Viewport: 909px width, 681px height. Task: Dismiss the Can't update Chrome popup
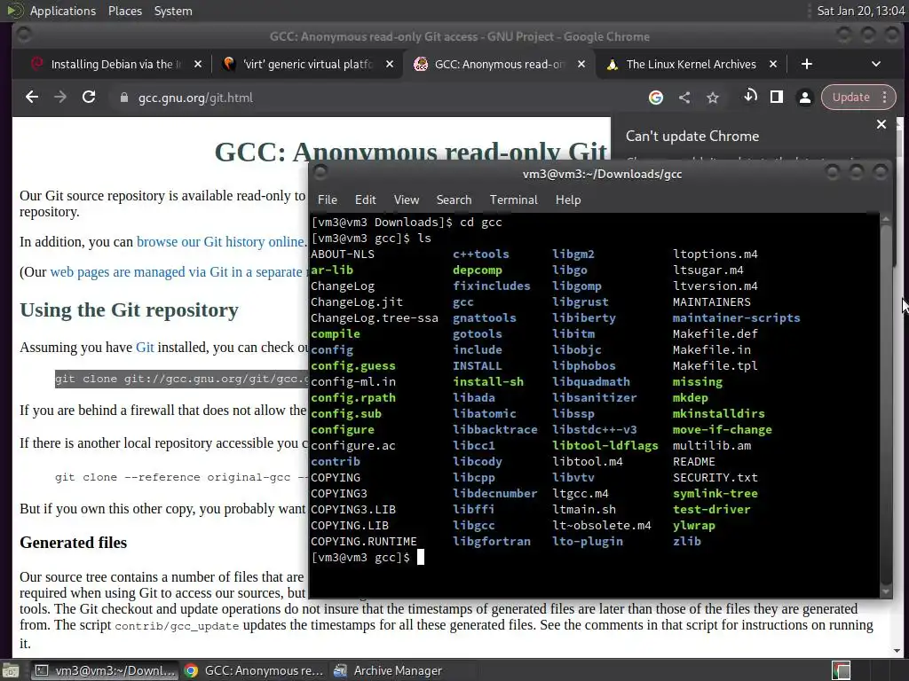tap(881, 124)
